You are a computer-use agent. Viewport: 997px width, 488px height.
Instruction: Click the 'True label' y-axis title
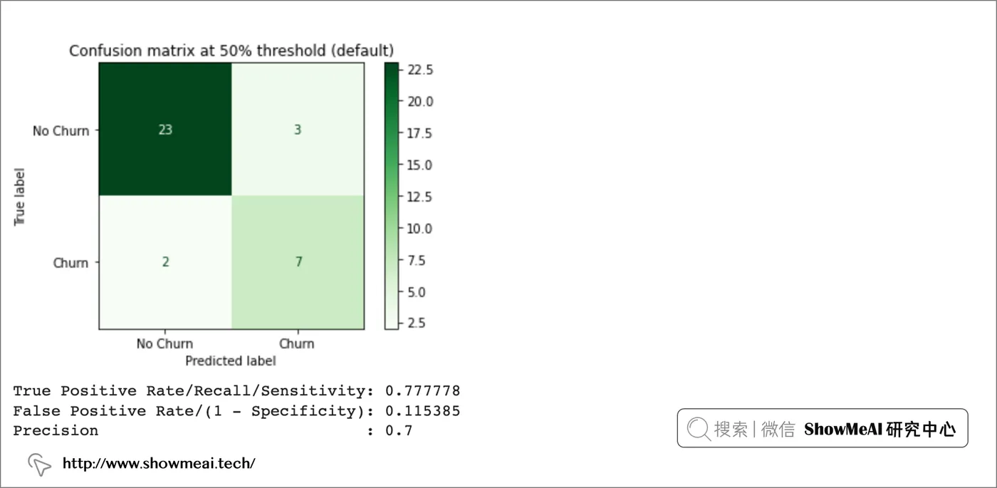pyautogui.click(x=20, y=197)
